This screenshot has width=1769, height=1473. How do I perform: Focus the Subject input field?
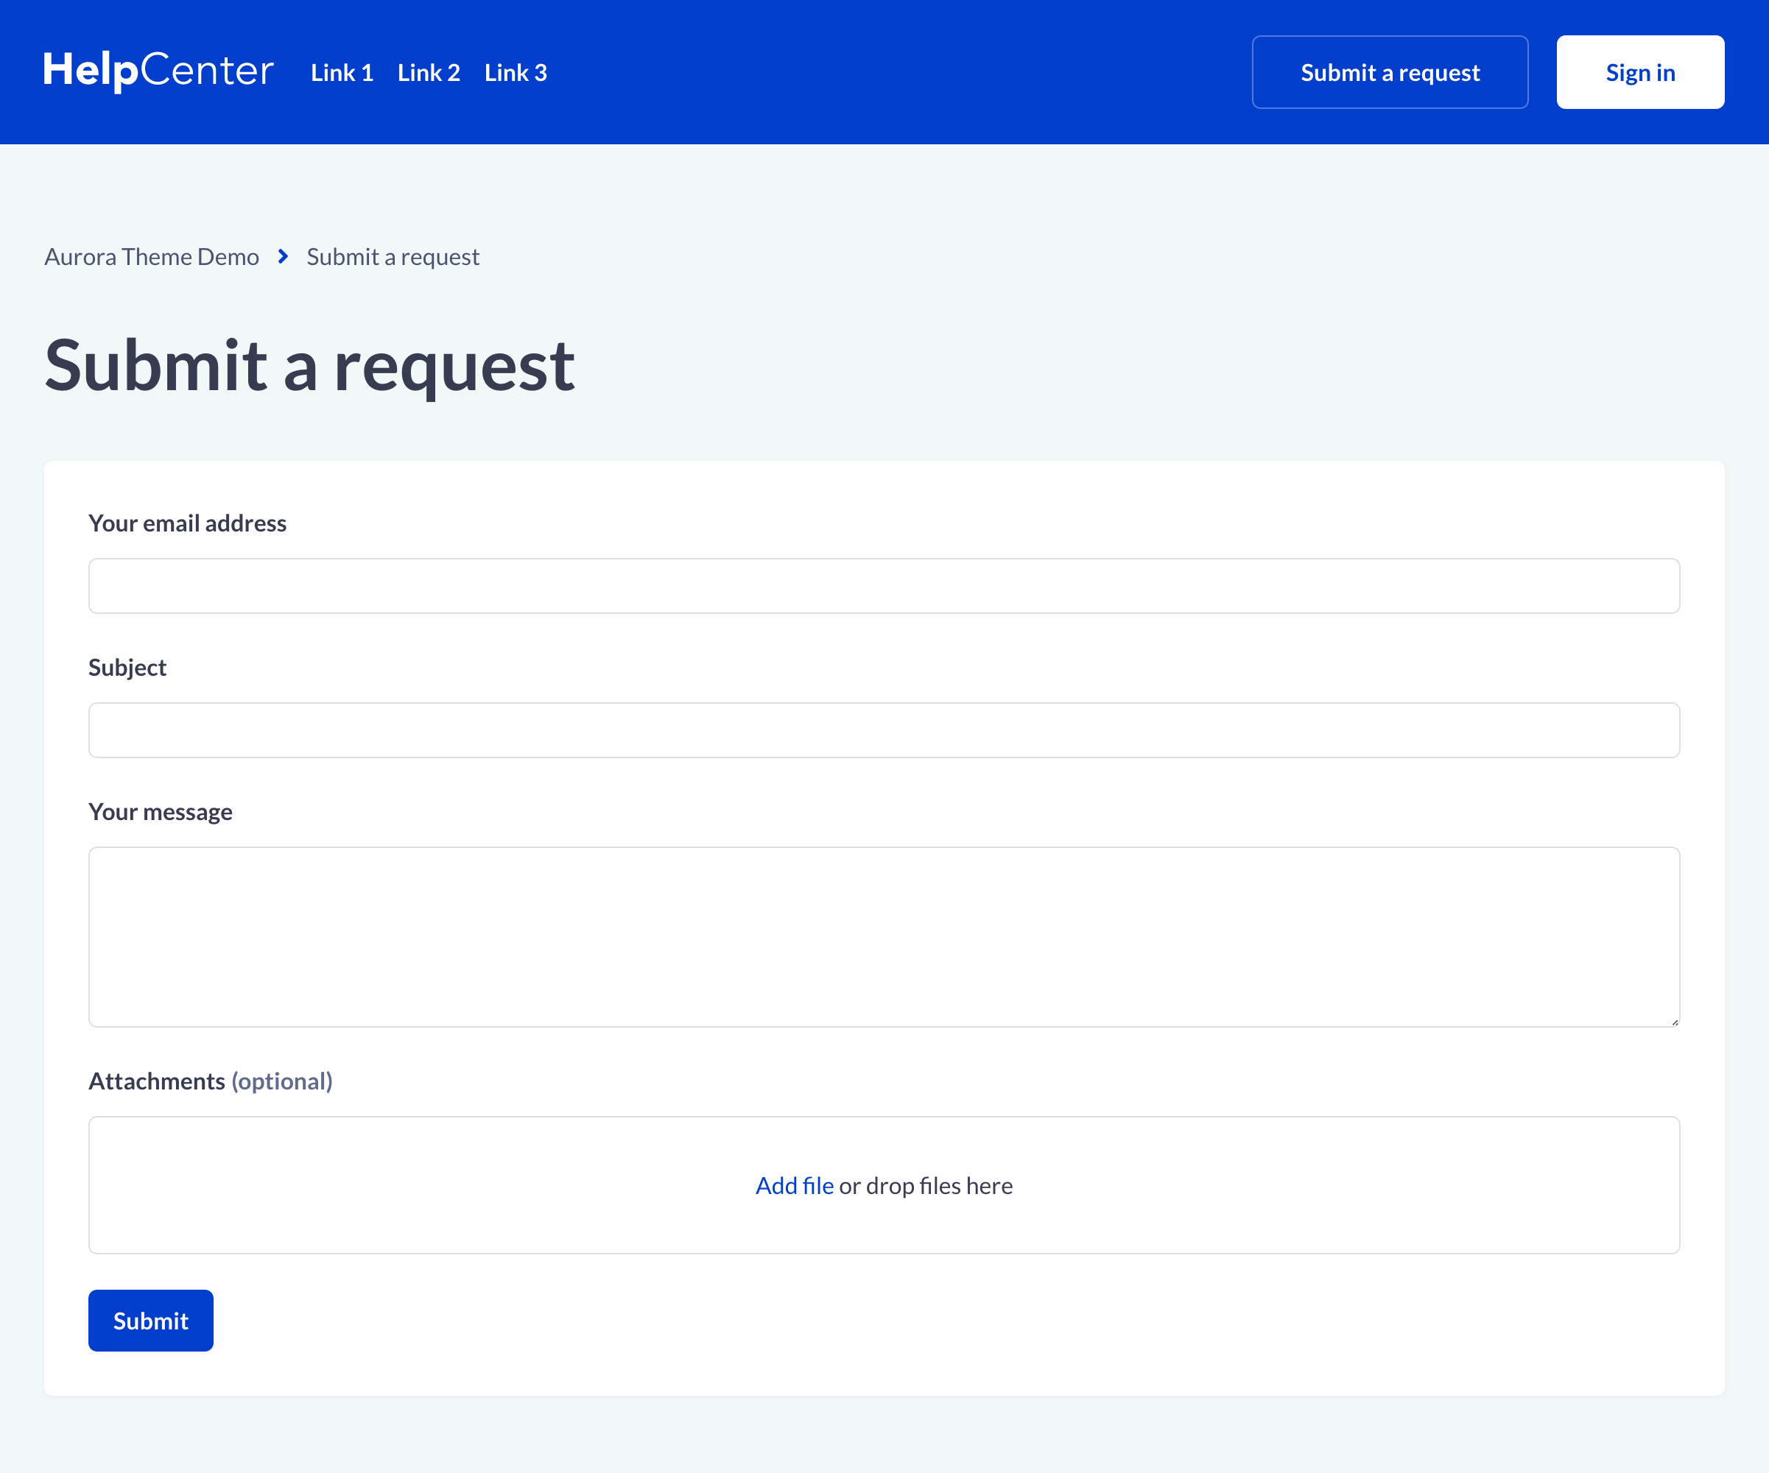[x=884, y=730]
